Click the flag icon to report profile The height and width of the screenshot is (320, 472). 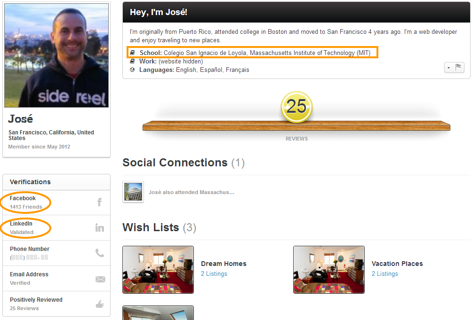pos(459,68)
